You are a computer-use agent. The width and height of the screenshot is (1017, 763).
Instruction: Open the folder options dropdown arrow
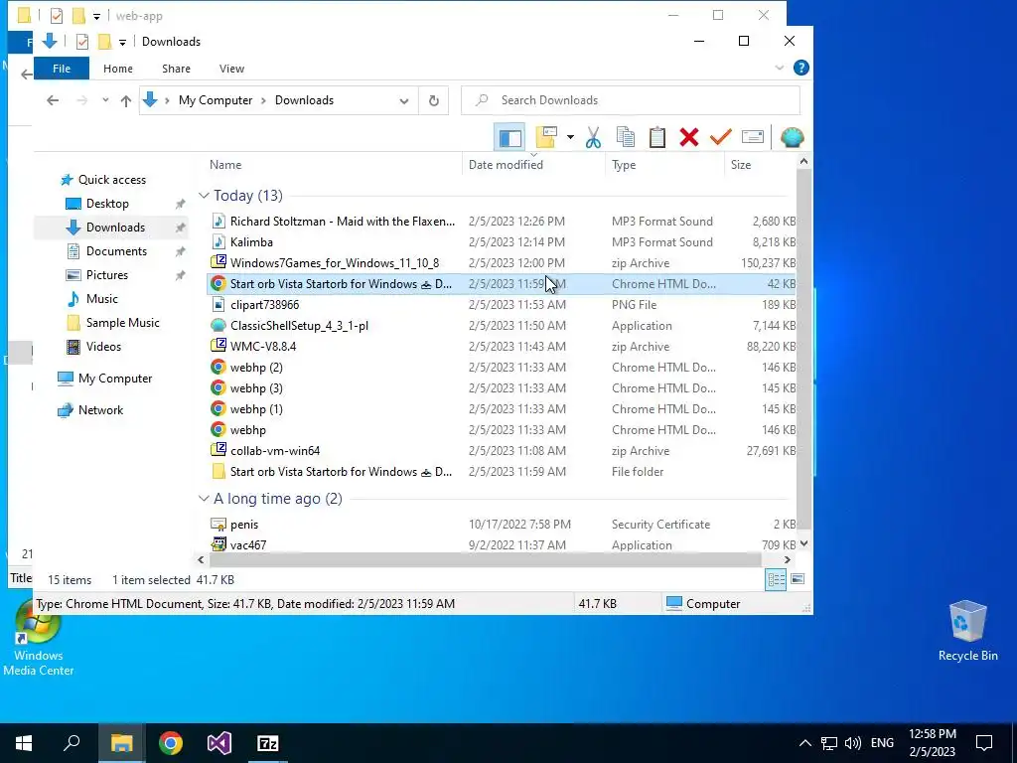[570, 137]
